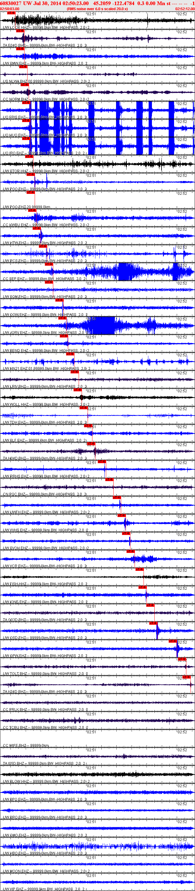
Task: Click the red pick marker on UW TOLT trace
Action: [182, 659]
